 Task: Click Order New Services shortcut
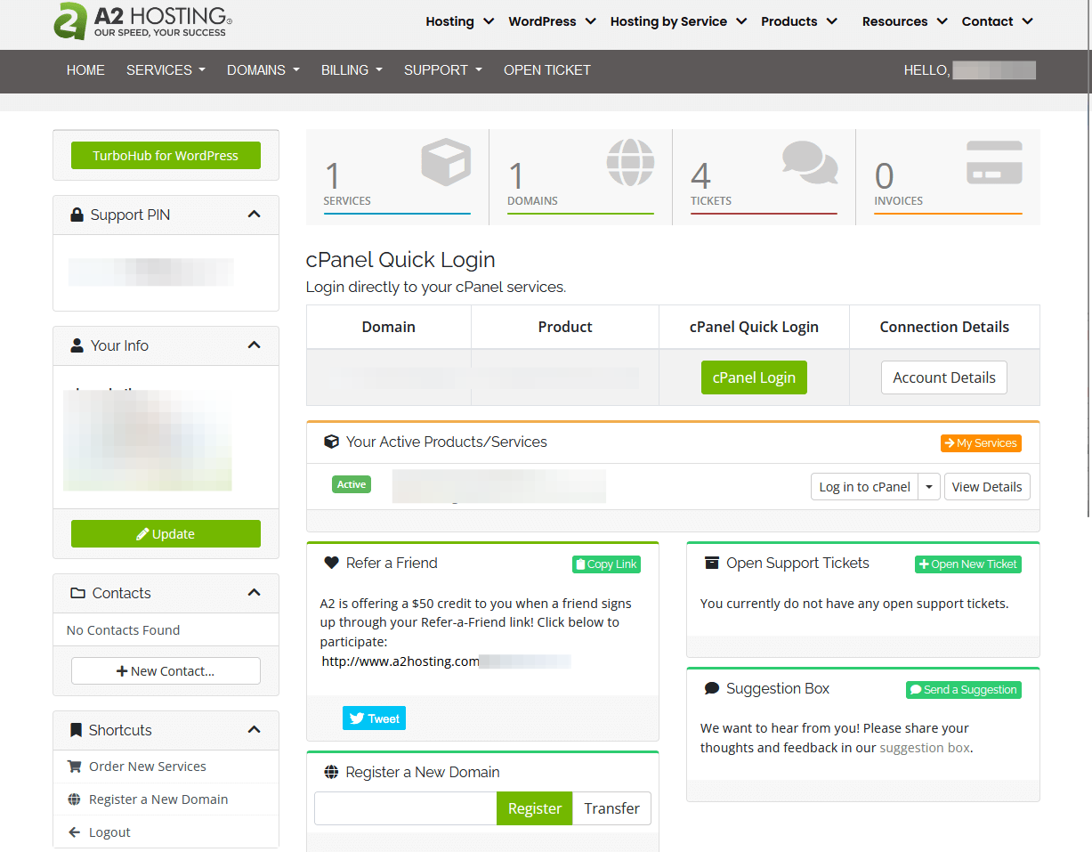(147, 767)
